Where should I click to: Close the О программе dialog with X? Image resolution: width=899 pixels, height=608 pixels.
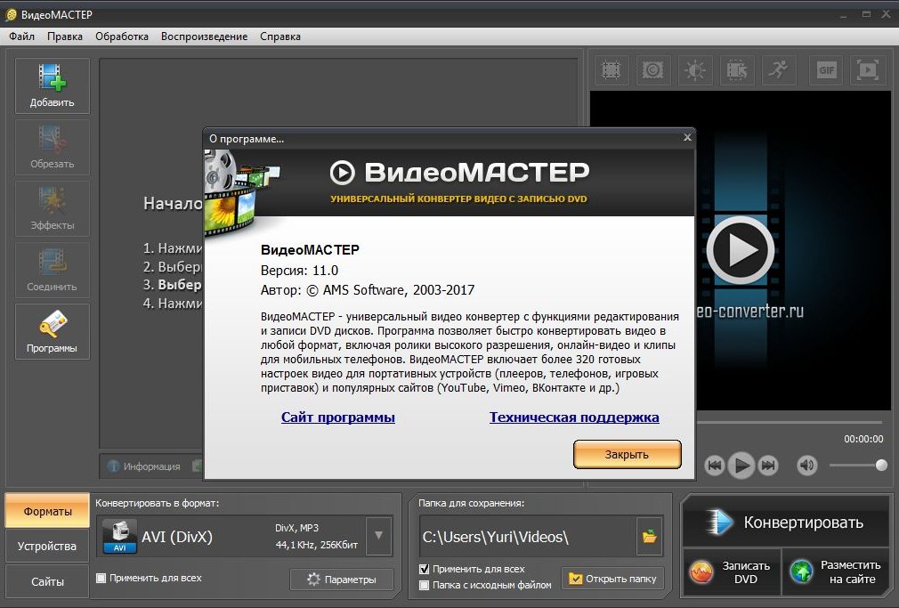click(x=687, y=137)
